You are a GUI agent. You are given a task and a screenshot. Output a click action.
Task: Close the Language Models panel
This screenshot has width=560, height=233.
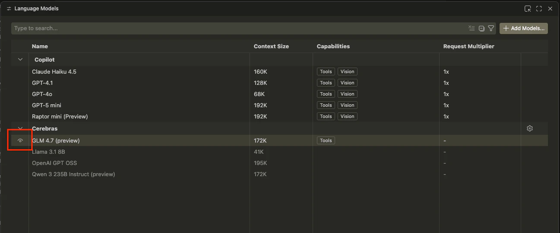pyautogui.click(x=550, y=9)
